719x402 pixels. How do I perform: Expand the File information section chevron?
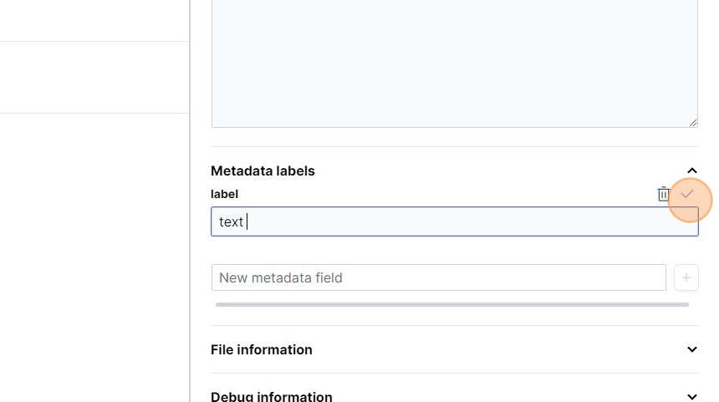click(691, 349)
